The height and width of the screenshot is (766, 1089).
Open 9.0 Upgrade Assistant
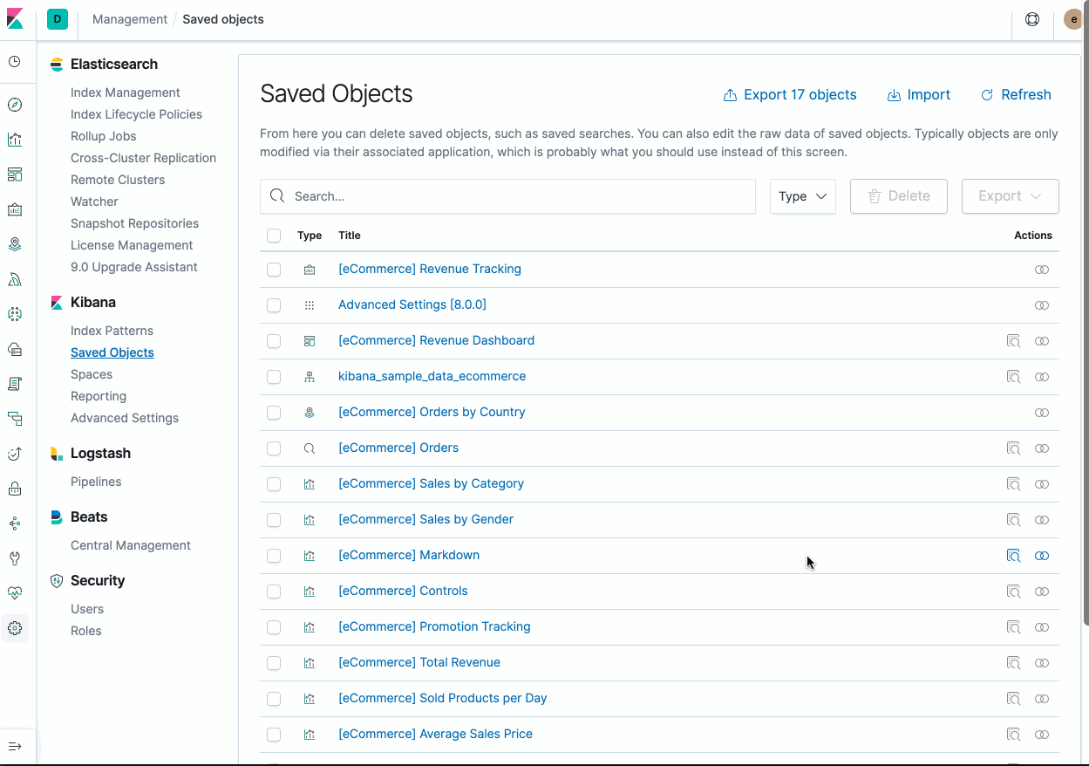[x=134, y=267]
